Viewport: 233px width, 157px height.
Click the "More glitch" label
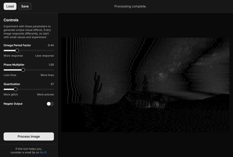(11, 95)
